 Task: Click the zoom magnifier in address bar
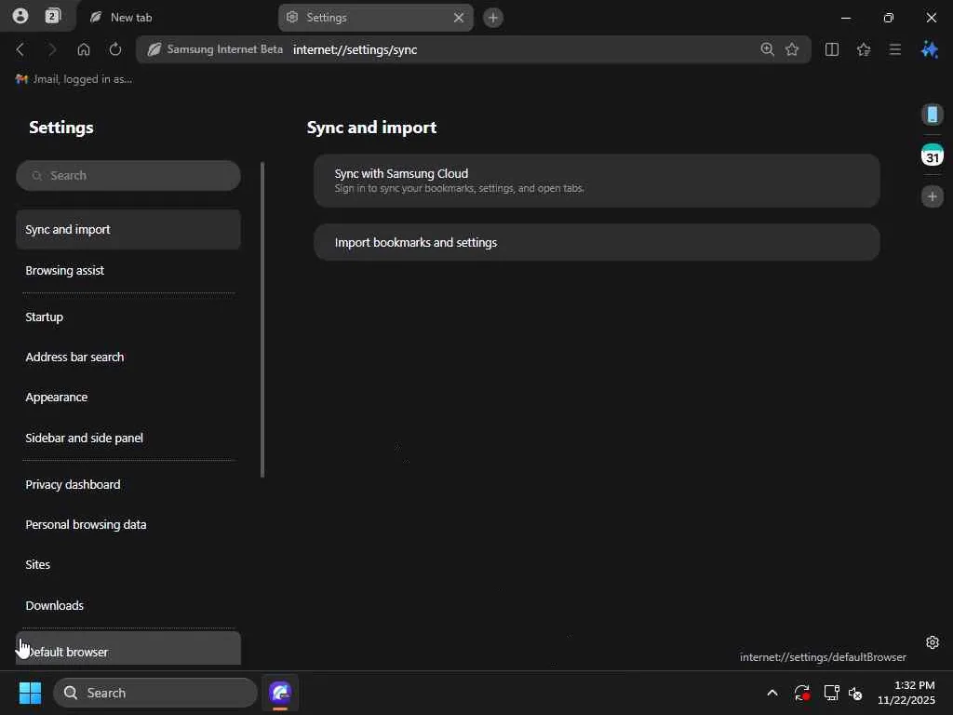767,49
